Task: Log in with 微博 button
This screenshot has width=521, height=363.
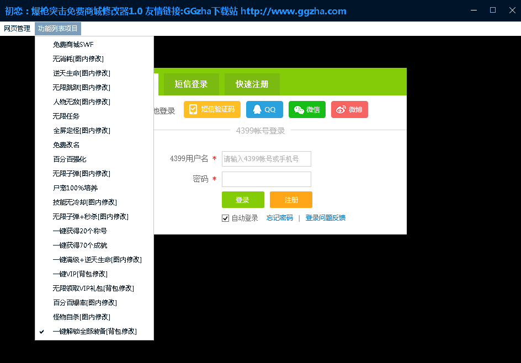Action: [349, 110]
